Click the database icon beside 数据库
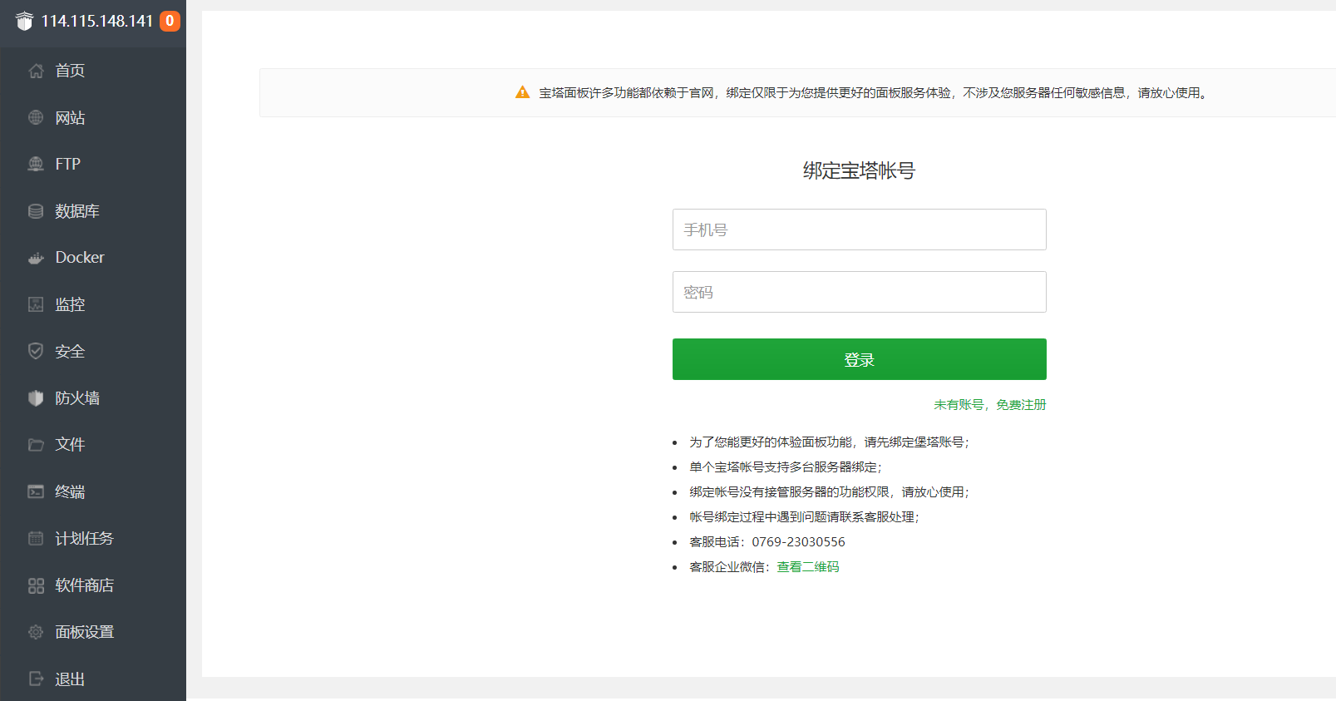Screen dimensions: 1336x701 pos(36,211)
